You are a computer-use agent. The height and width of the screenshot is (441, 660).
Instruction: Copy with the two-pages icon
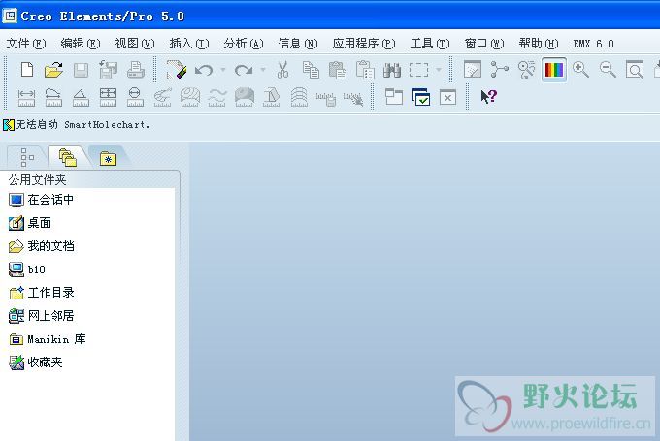click(x=311, y=70)
